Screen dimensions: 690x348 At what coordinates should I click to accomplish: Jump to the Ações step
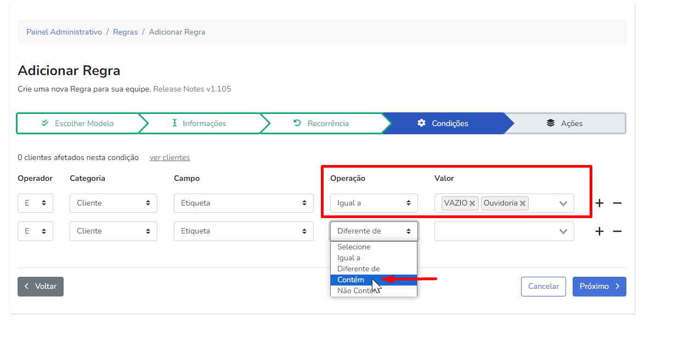point(565,123)
